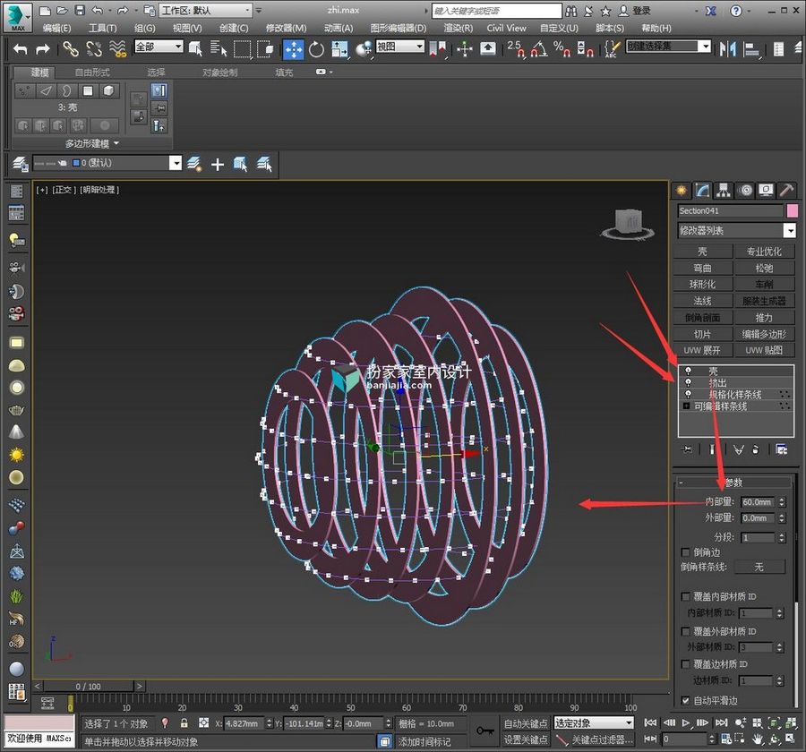This screenshot has height=752, width=806.
Task: Open the Display command panel tab
Action: pos(766,191)
